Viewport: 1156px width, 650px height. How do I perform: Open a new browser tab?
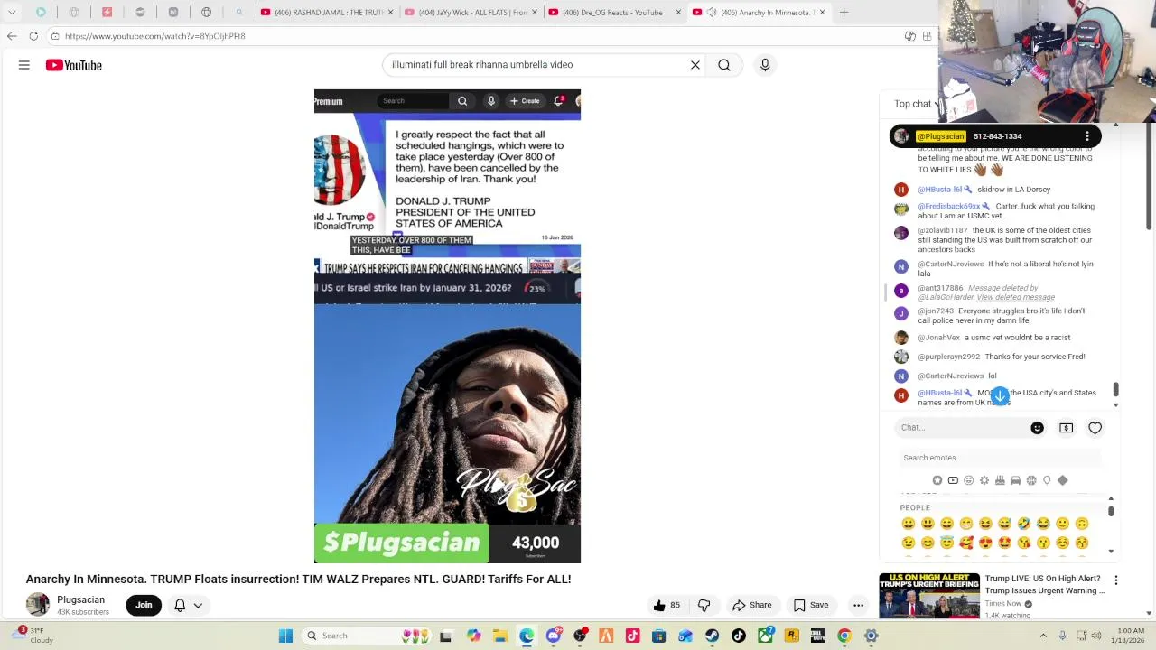pos(844,12)
